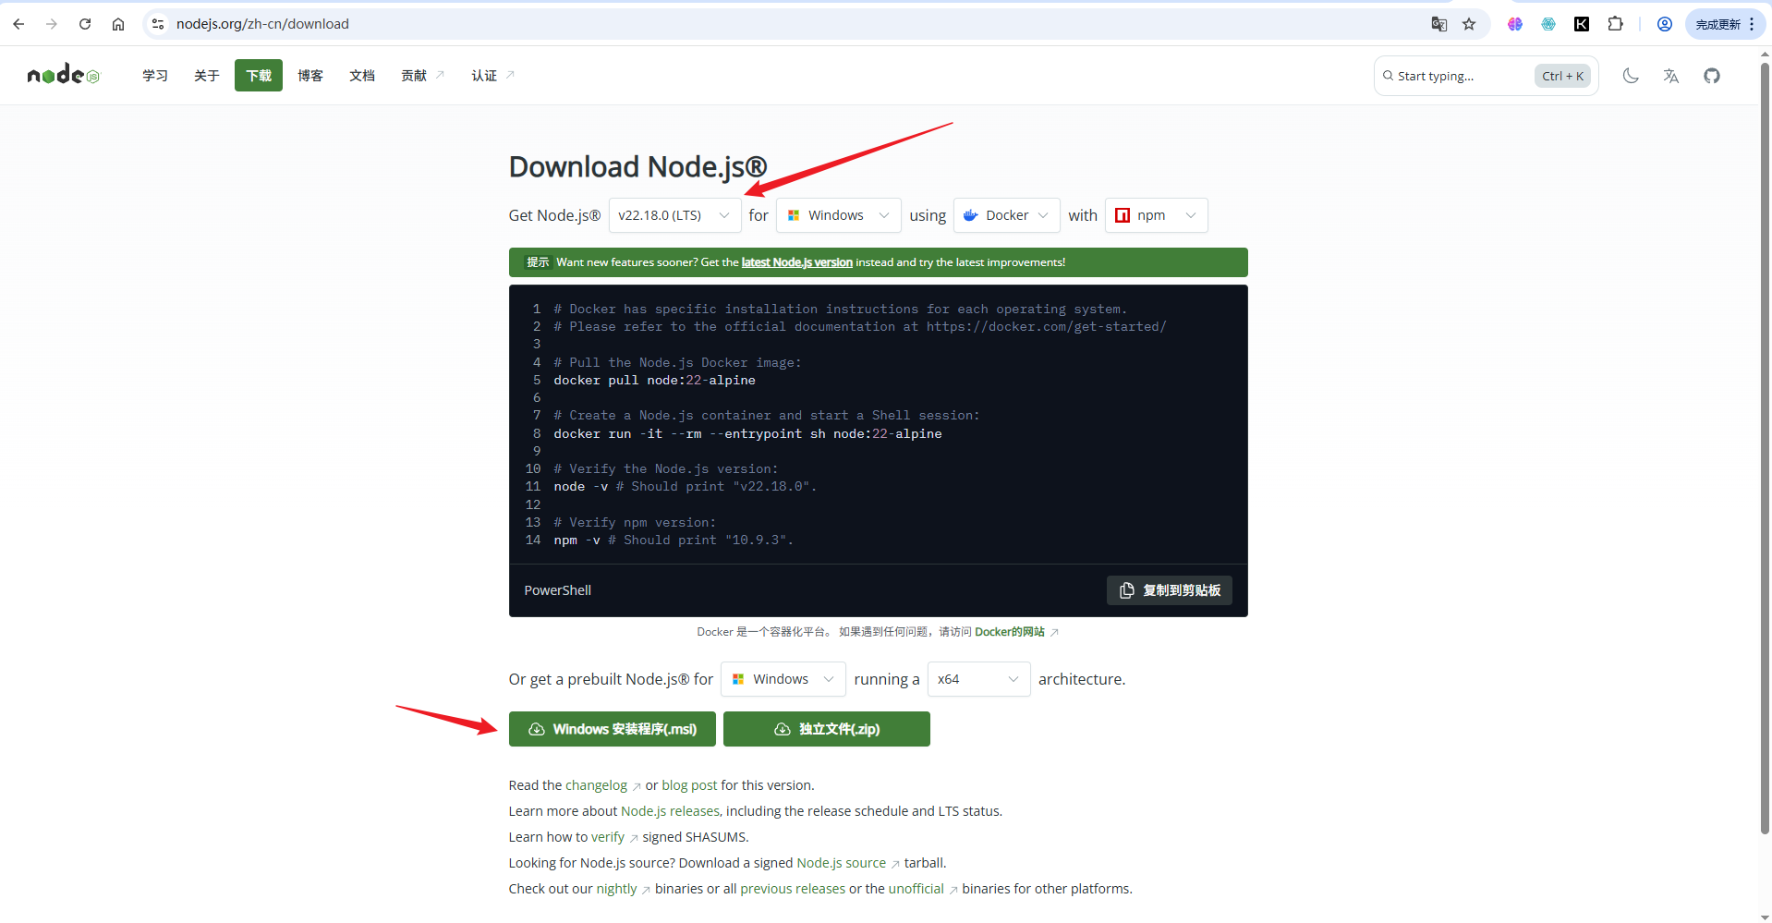Download the Windows 安装程序(.msi) installer
Screen dimensions: 1772x923
(612, 729)
